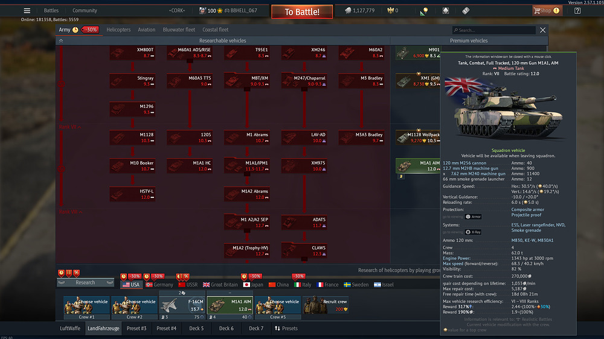Screen dimensions: 604x339
Task: Open the Research mode dropdown
Action: point(85,283)
